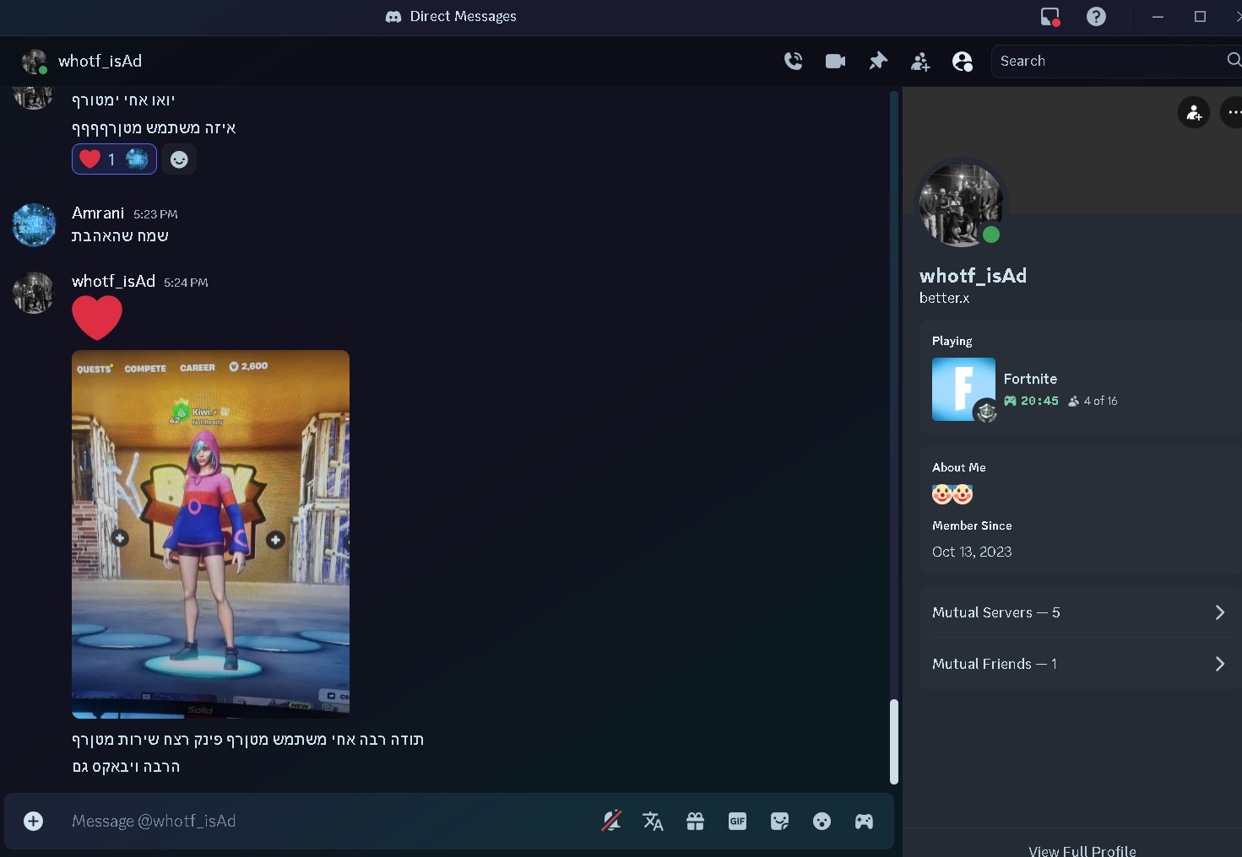Viewport: 1242px width, 857px height.
Task: Open the emoji picker
Action: 822,821
